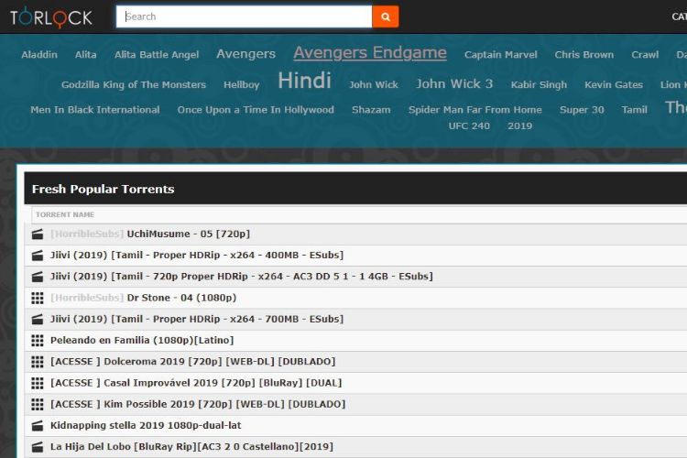Open the Tamil tag link
The width and height of the screenshot is (687, 458).
coord(635,110)
